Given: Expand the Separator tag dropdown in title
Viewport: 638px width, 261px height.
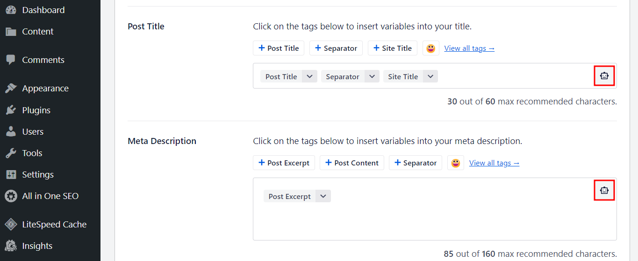Looking at the screenshot, I should point(372,77).
